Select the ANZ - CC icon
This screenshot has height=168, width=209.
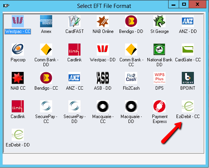click(x=74, y=78)
